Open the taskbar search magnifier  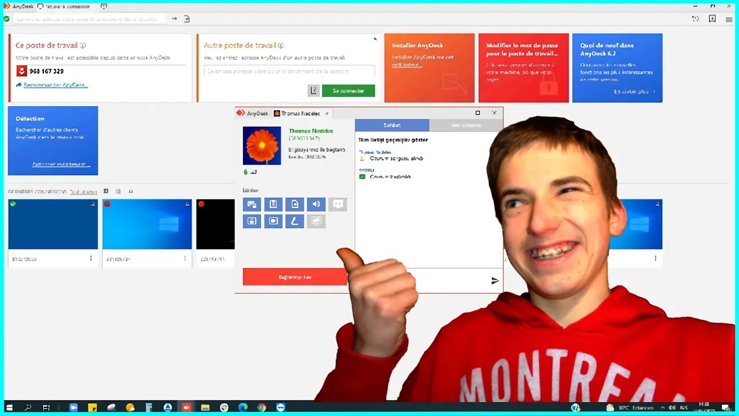pyautogui.click(x=28, y=407)
